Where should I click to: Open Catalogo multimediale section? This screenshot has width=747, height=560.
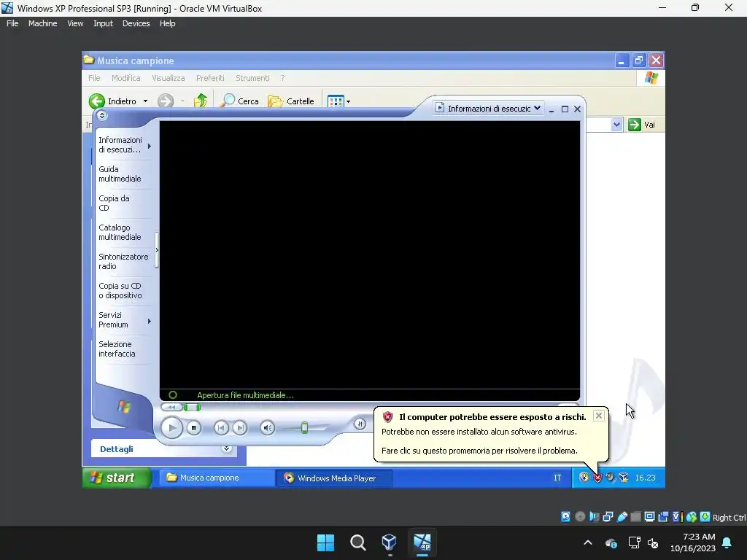pyautogui.click(x=120, y=232)
